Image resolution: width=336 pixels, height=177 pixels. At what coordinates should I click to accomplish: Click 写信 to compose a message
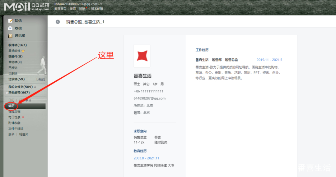(18, 21)
